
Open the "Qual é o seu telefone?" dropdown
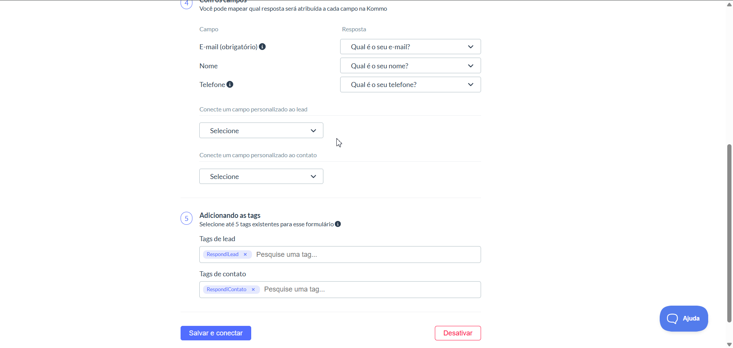click(410, 85)
